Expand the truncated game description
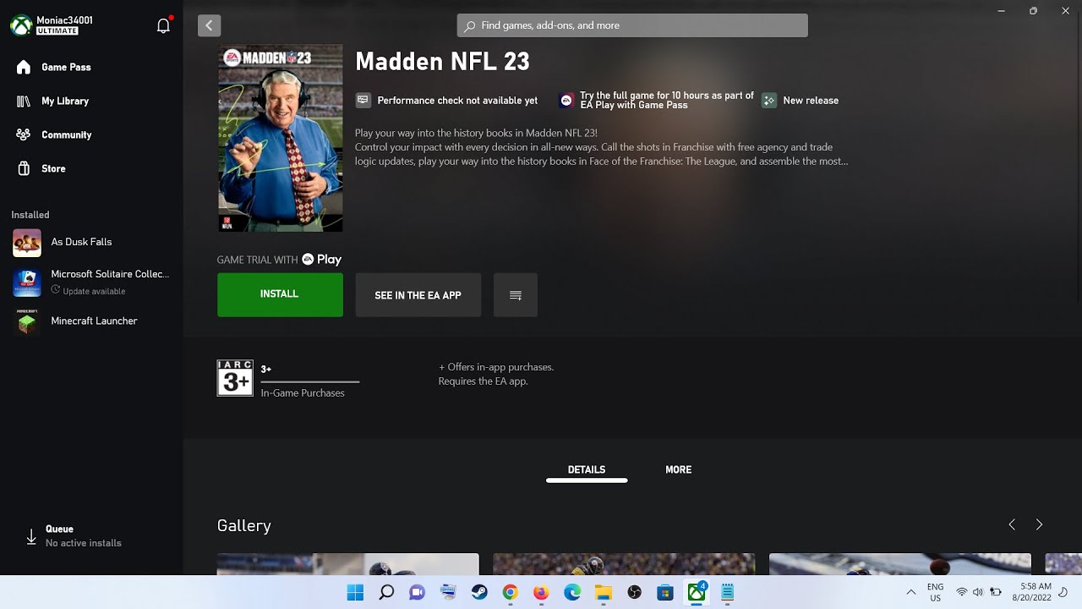The width and height of the screenshot is (1082, 609). tap(602, 147)
